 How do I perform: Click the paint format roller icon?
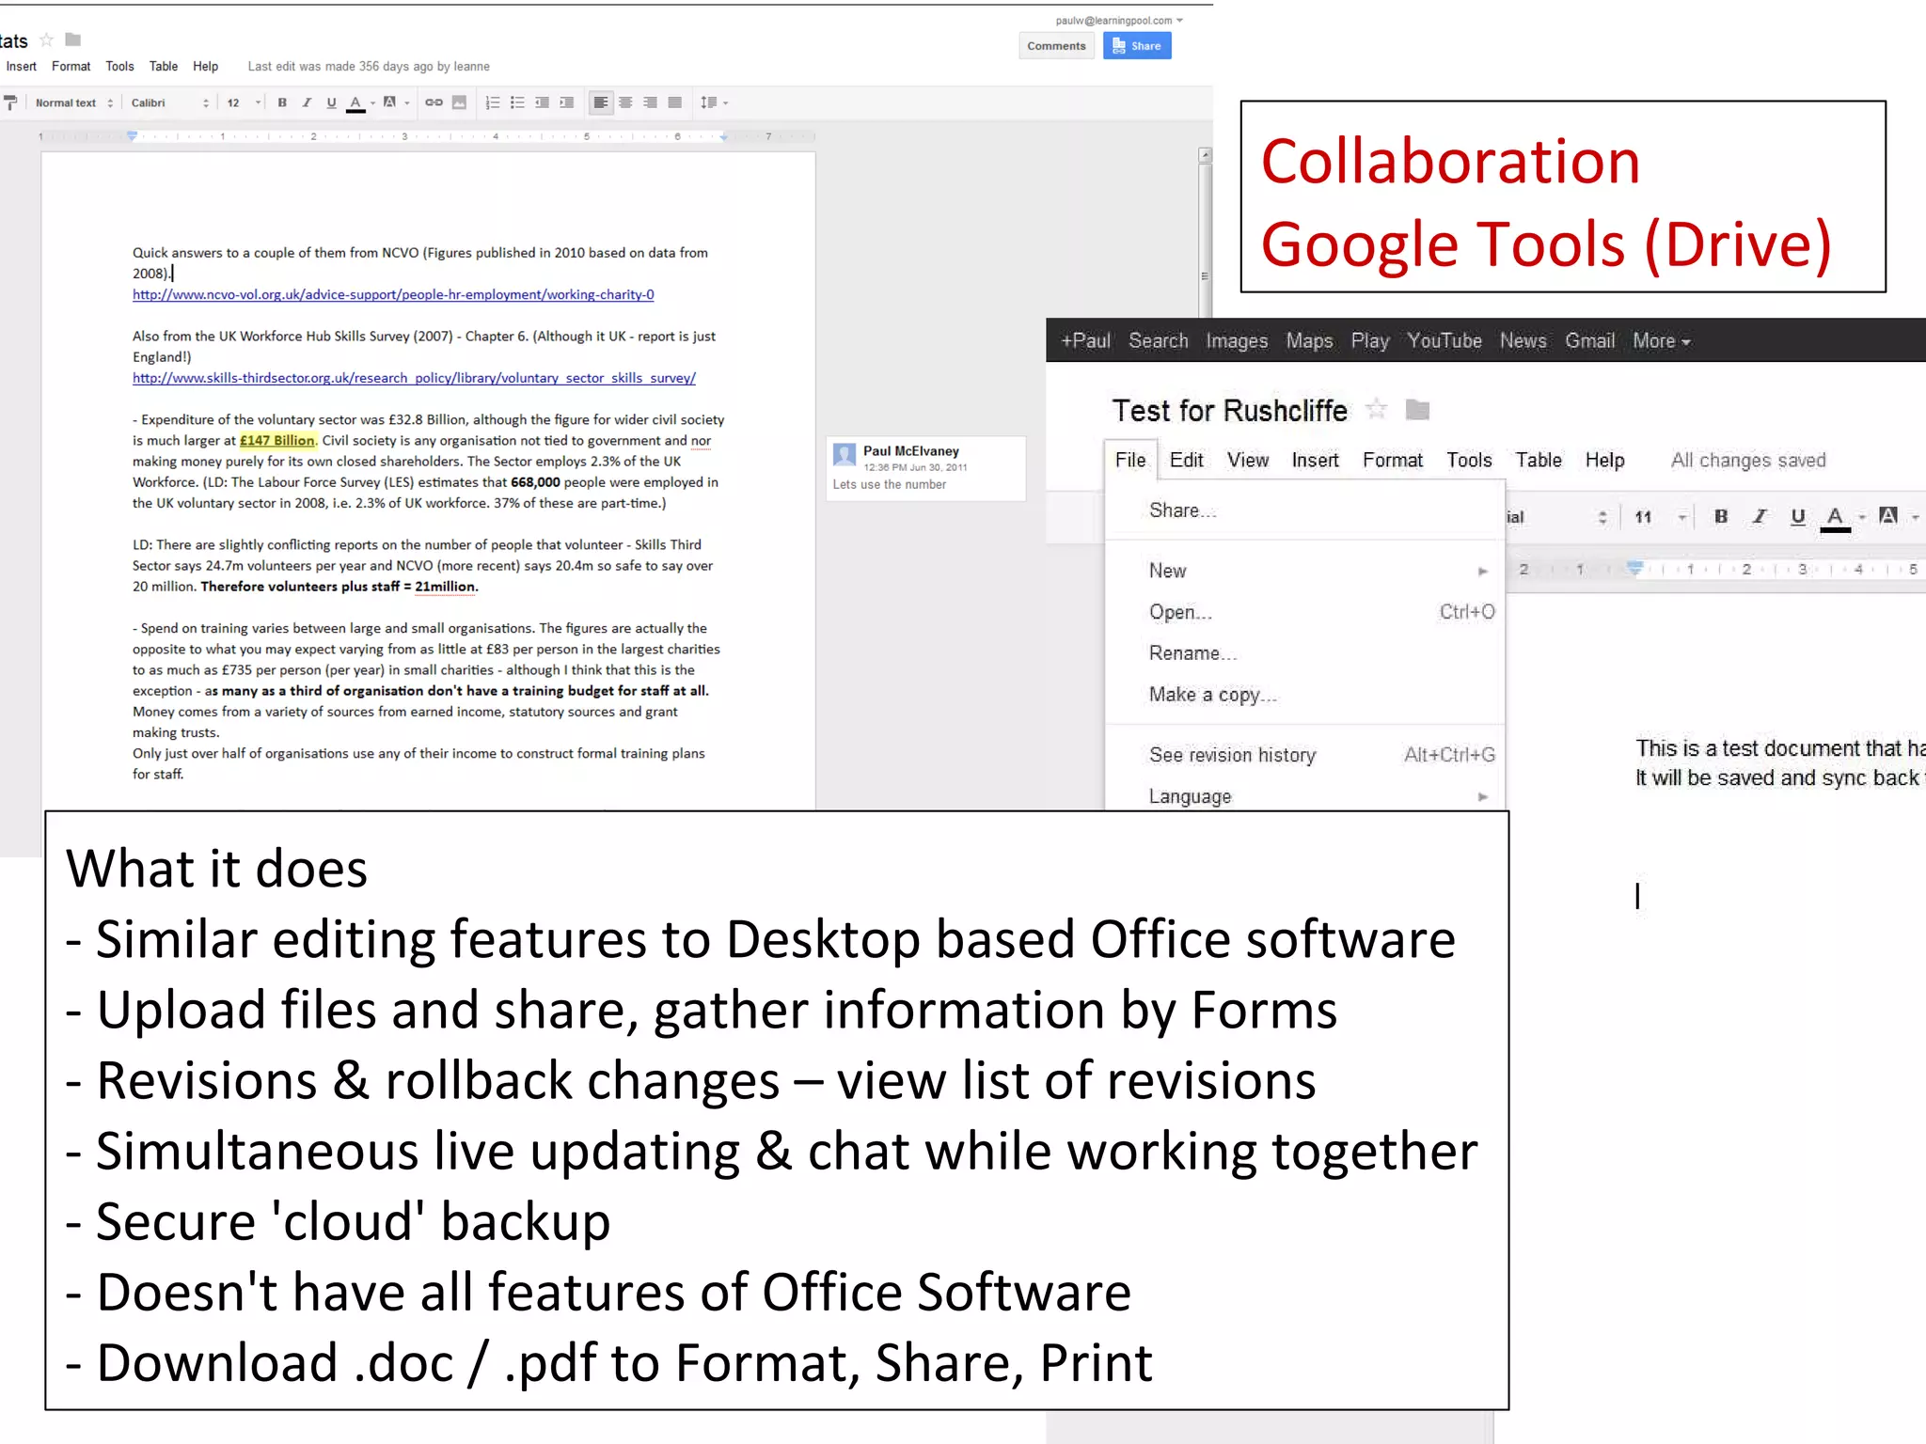(x=10, y=102)
